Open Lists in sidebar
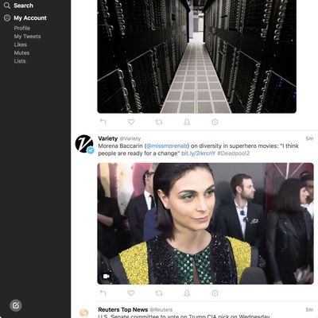 click(20, 61)
